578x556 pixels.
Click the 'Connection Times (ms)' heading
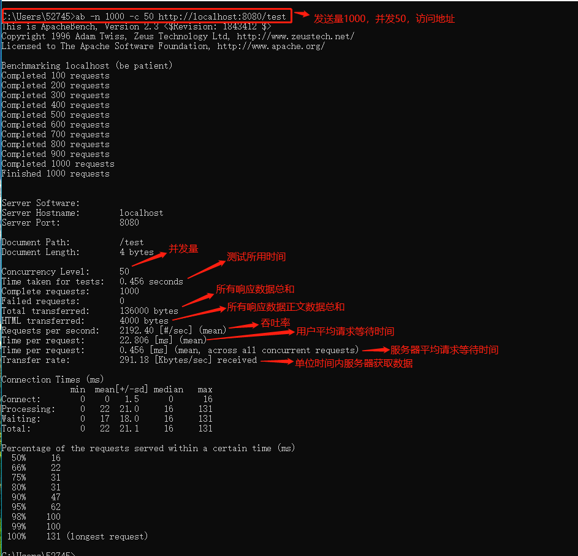(53, 380)
